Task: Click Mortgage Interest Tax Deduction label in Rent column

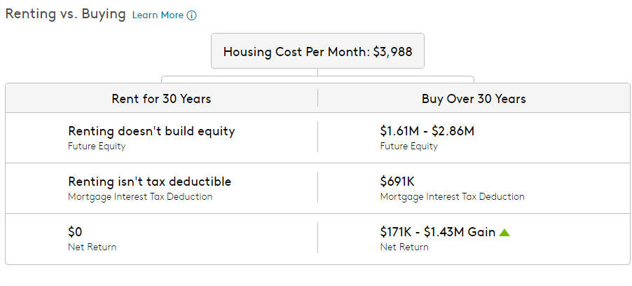Action: pos(140,196)
